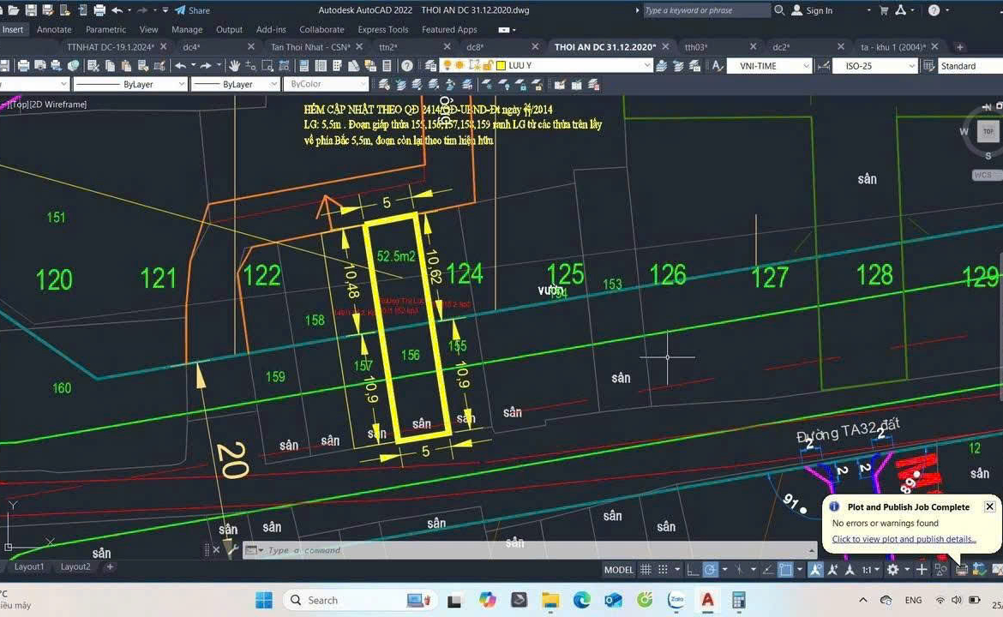
Task: Click the Dimension Style icon beside ISO-25
Action: (x=823, y=66)
